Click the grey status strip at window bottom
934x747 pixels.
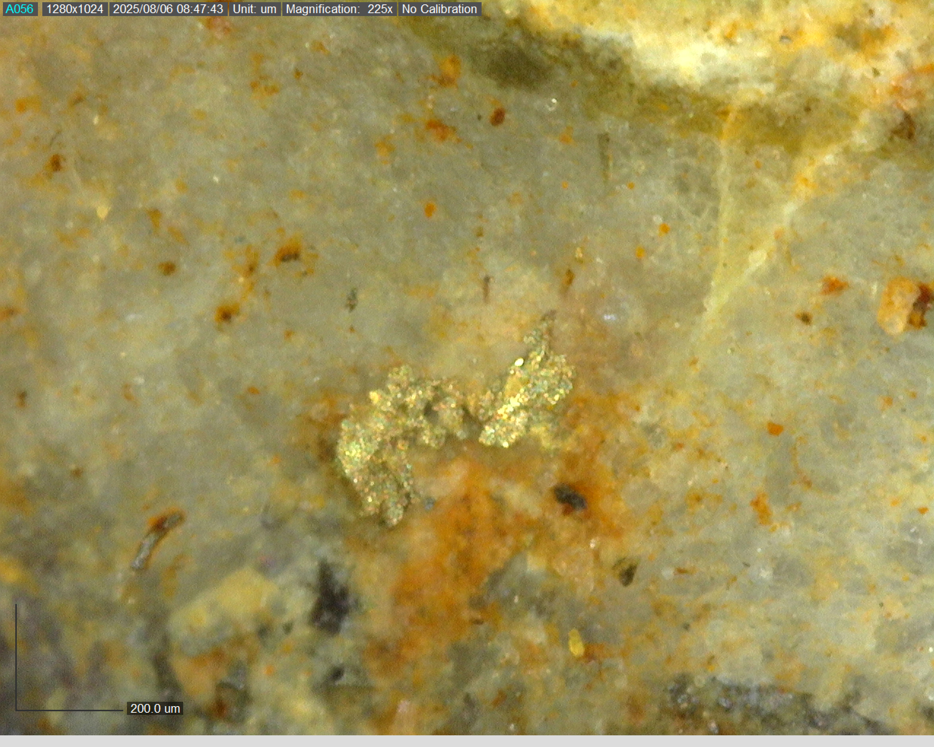(x=467, y=741)
